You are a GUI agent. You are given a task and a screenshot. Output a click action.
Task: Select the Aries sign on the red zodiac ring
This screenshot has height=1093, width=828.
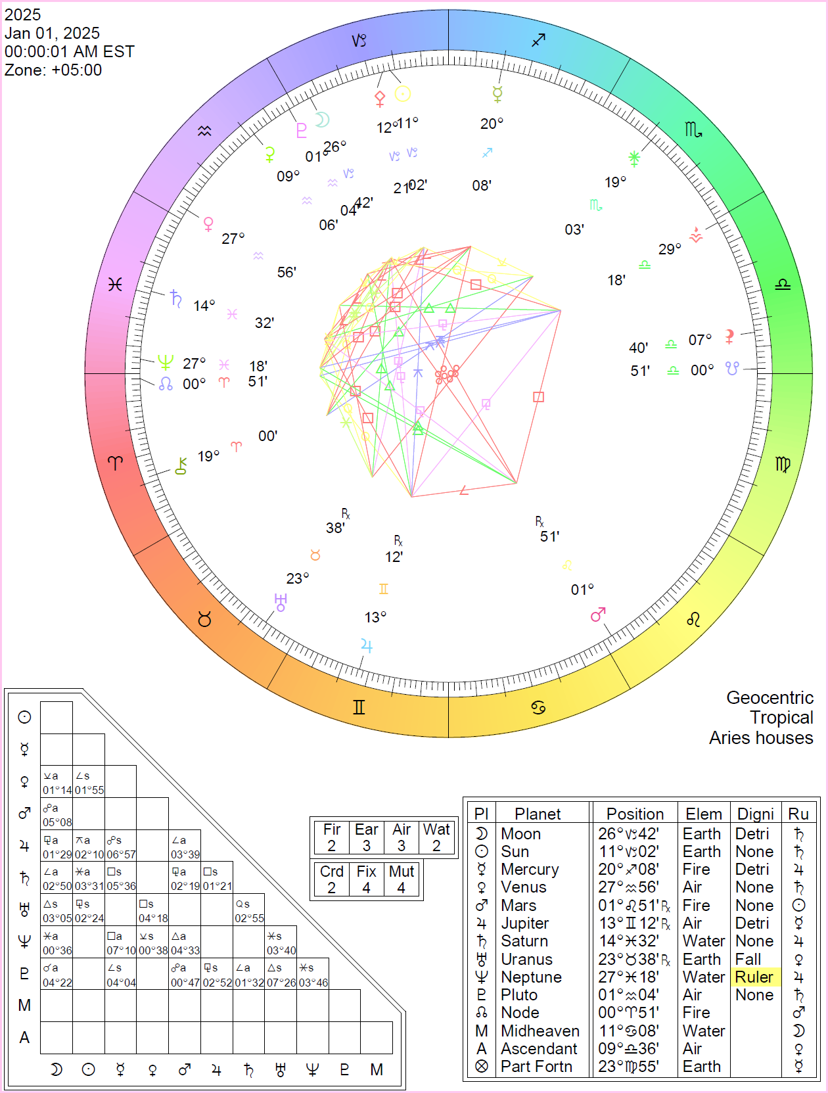115,463
